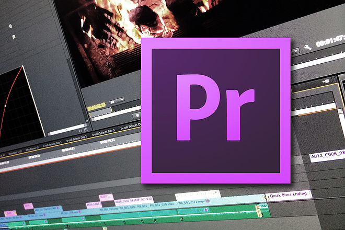Switch to the b-roll Selects Day 2 tab
The width and height of the screenshot is (345, 230).
tap(77, 139)
